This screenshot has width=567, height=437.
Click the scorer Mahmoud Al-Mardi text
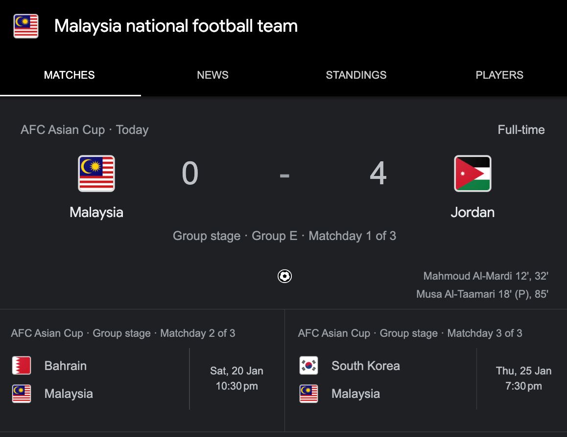point(486,276)
